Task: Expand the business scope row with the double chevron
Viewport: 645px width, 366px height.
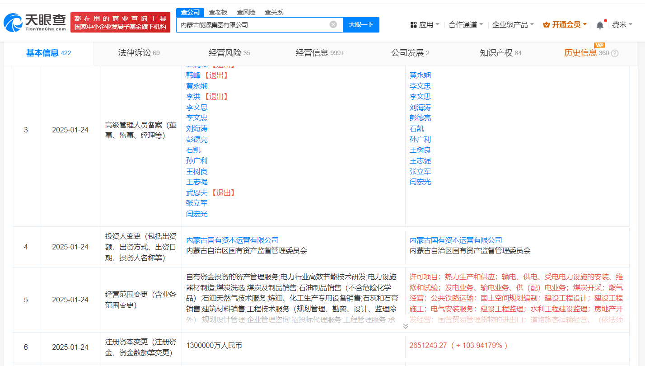Action: point(406,326)
